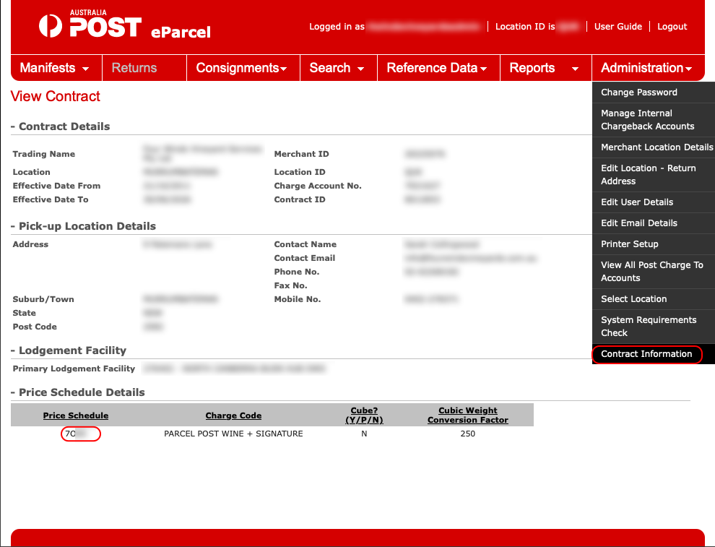Viewport: 715px width, 547px height.
Task: Expand the Manifests dropdown arrow
Action: [85, 69]
